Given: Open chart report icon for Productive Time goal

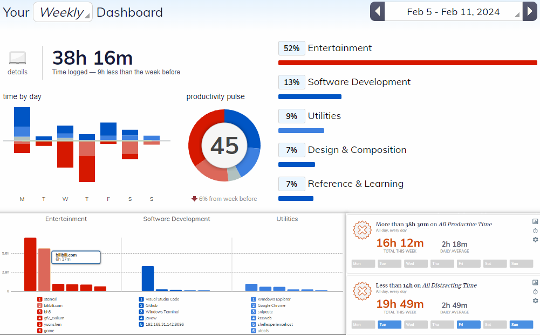Looking at the screenshot, I should click(535, 221).
